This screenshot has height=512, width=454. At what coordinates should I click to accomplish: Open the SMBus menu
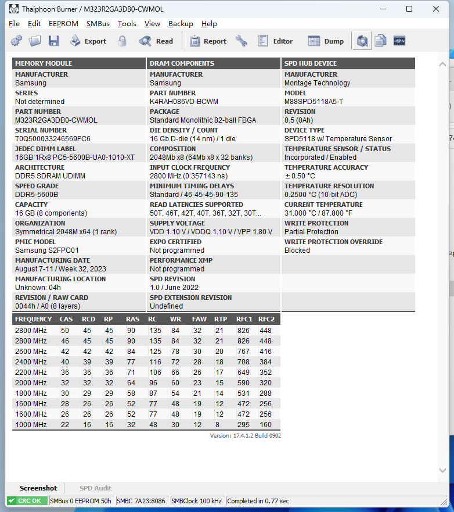98,24
